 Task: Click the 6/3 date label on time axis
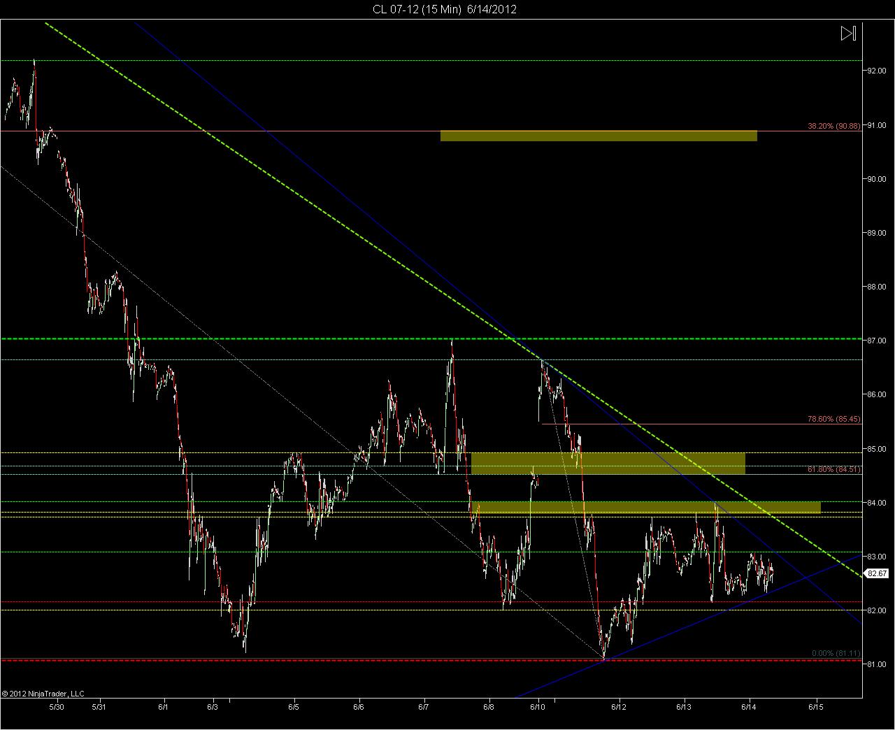(213, 707)
